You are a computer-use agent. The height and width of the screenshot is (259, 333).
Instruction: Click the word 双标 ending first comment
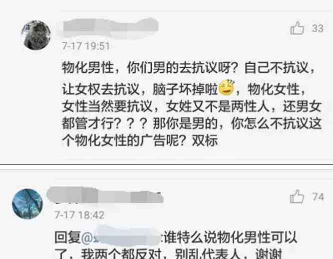205,141
